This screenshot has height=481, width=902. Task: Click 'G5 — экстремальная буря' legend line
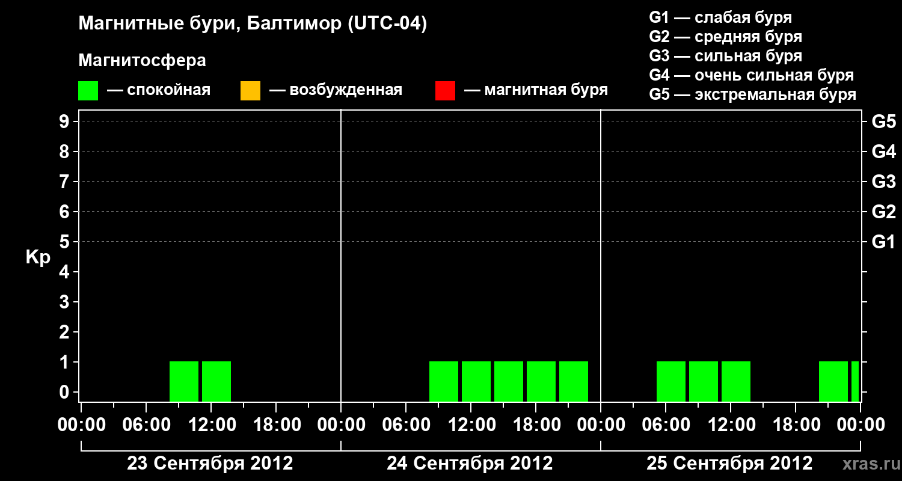click(752, 94)
